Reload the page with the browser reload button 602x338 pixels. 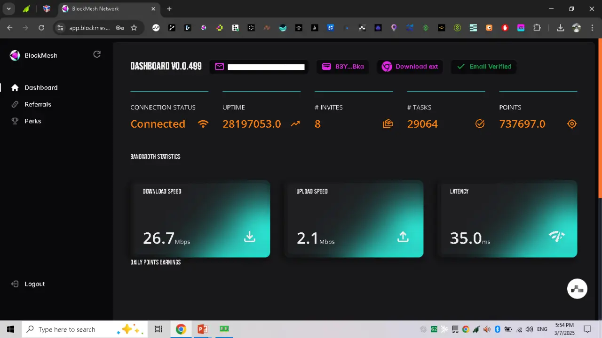click(x=41, y=28)
